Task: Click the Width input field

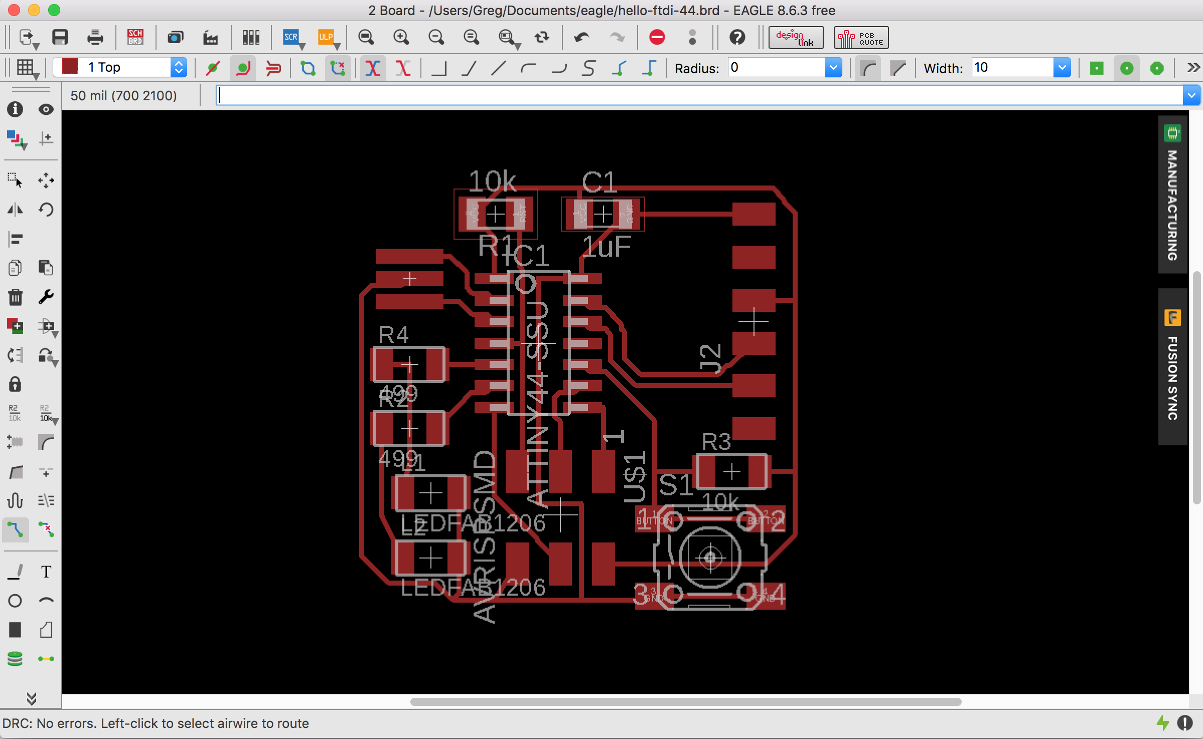Action: click(1013, 67)
